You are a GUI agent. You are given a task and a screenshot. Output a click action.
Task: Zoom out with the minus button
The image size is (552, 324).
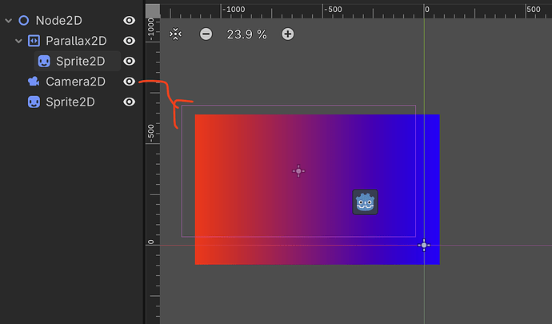coord(206,34)
